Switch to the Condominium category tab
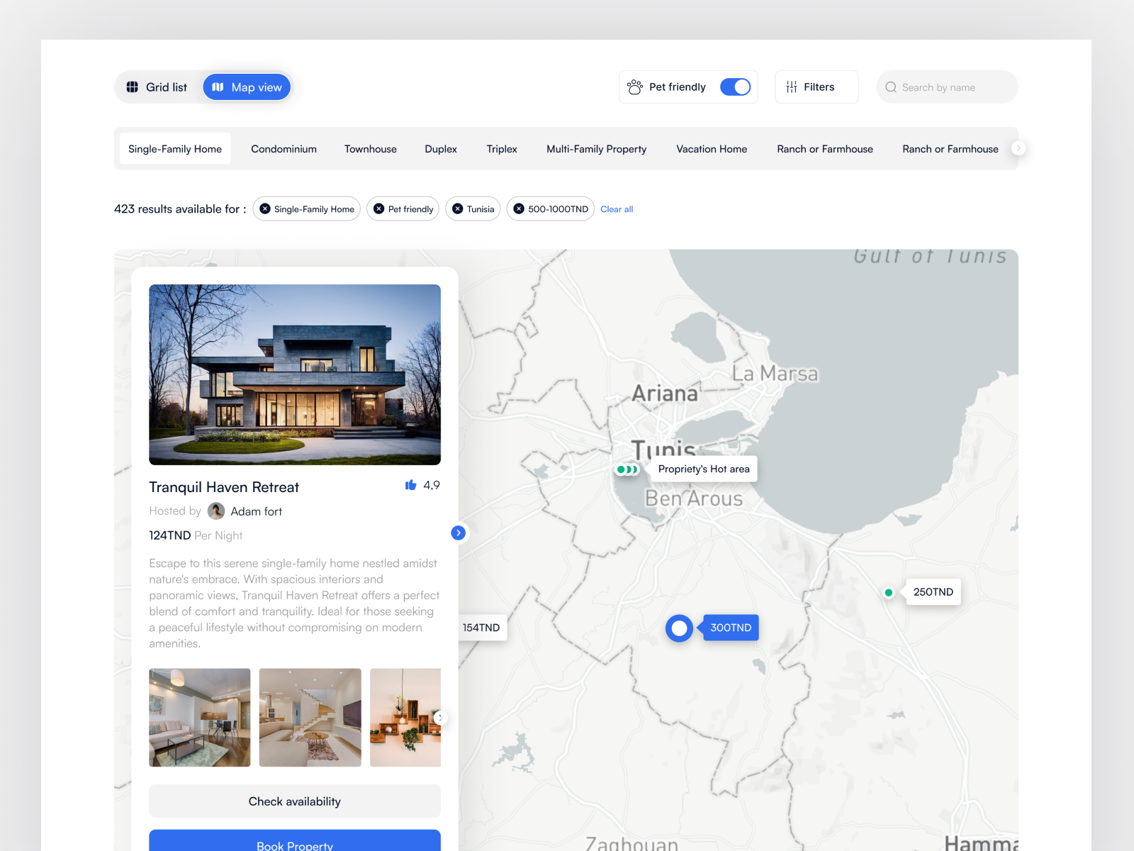1134x851 pixels. tap(283, 149)
